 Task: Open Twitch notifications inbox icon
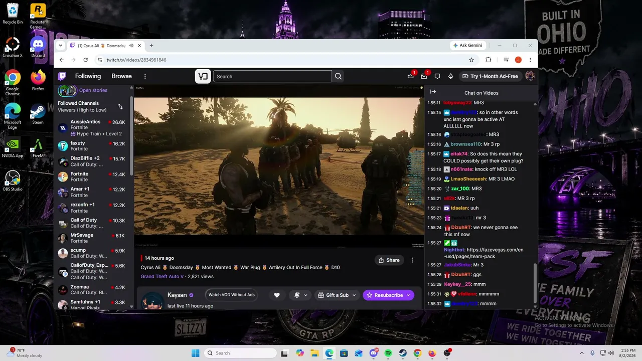(424, 76)
